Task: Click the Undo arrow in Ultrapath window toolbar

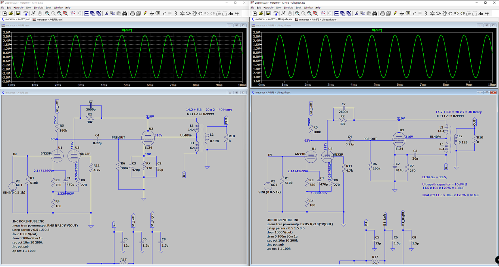Action: coord(456,13)
